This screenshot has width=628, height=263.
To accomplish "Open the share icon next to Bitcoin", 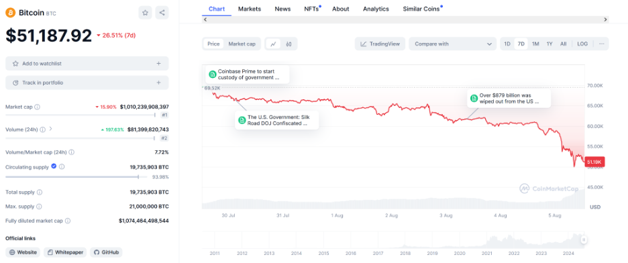I will pyautogui.click(x=162, y=13).
